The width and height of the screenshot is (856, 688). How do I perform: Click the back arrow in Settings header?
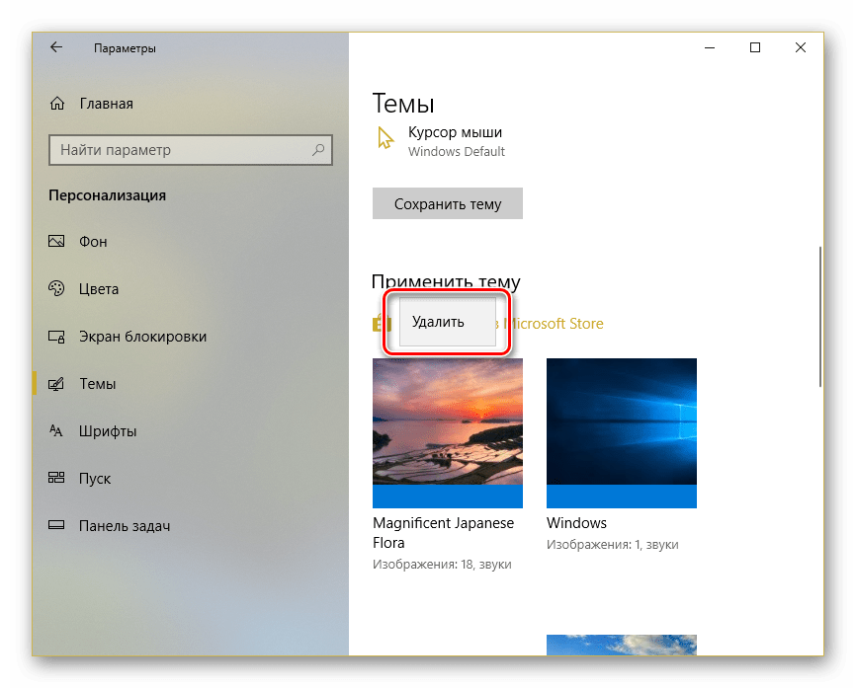pos(55,47)
